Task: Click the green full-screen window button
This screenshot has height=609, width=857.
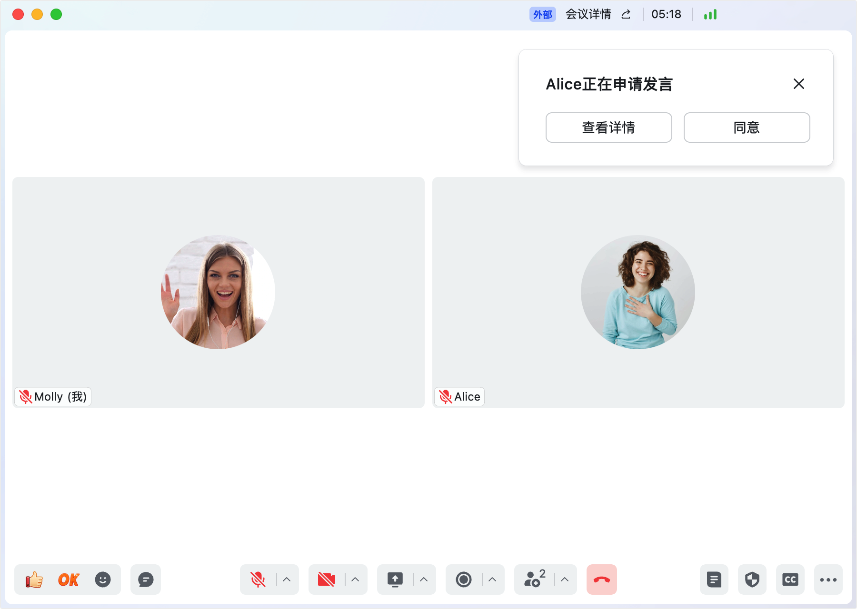Action: (x=56, y=14)
